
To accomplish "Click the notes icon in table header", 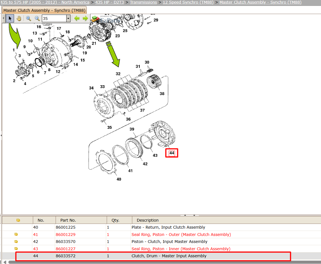I will pos(18,220).
